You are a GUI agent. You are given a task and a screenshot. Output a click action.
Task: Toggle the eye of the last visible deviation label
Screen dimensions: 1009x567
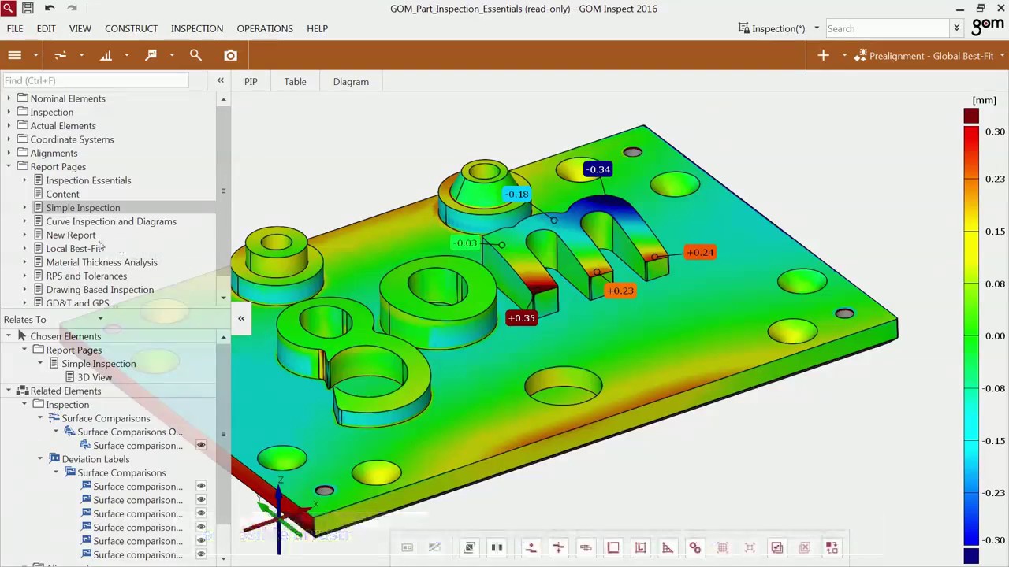click(201, 554)
